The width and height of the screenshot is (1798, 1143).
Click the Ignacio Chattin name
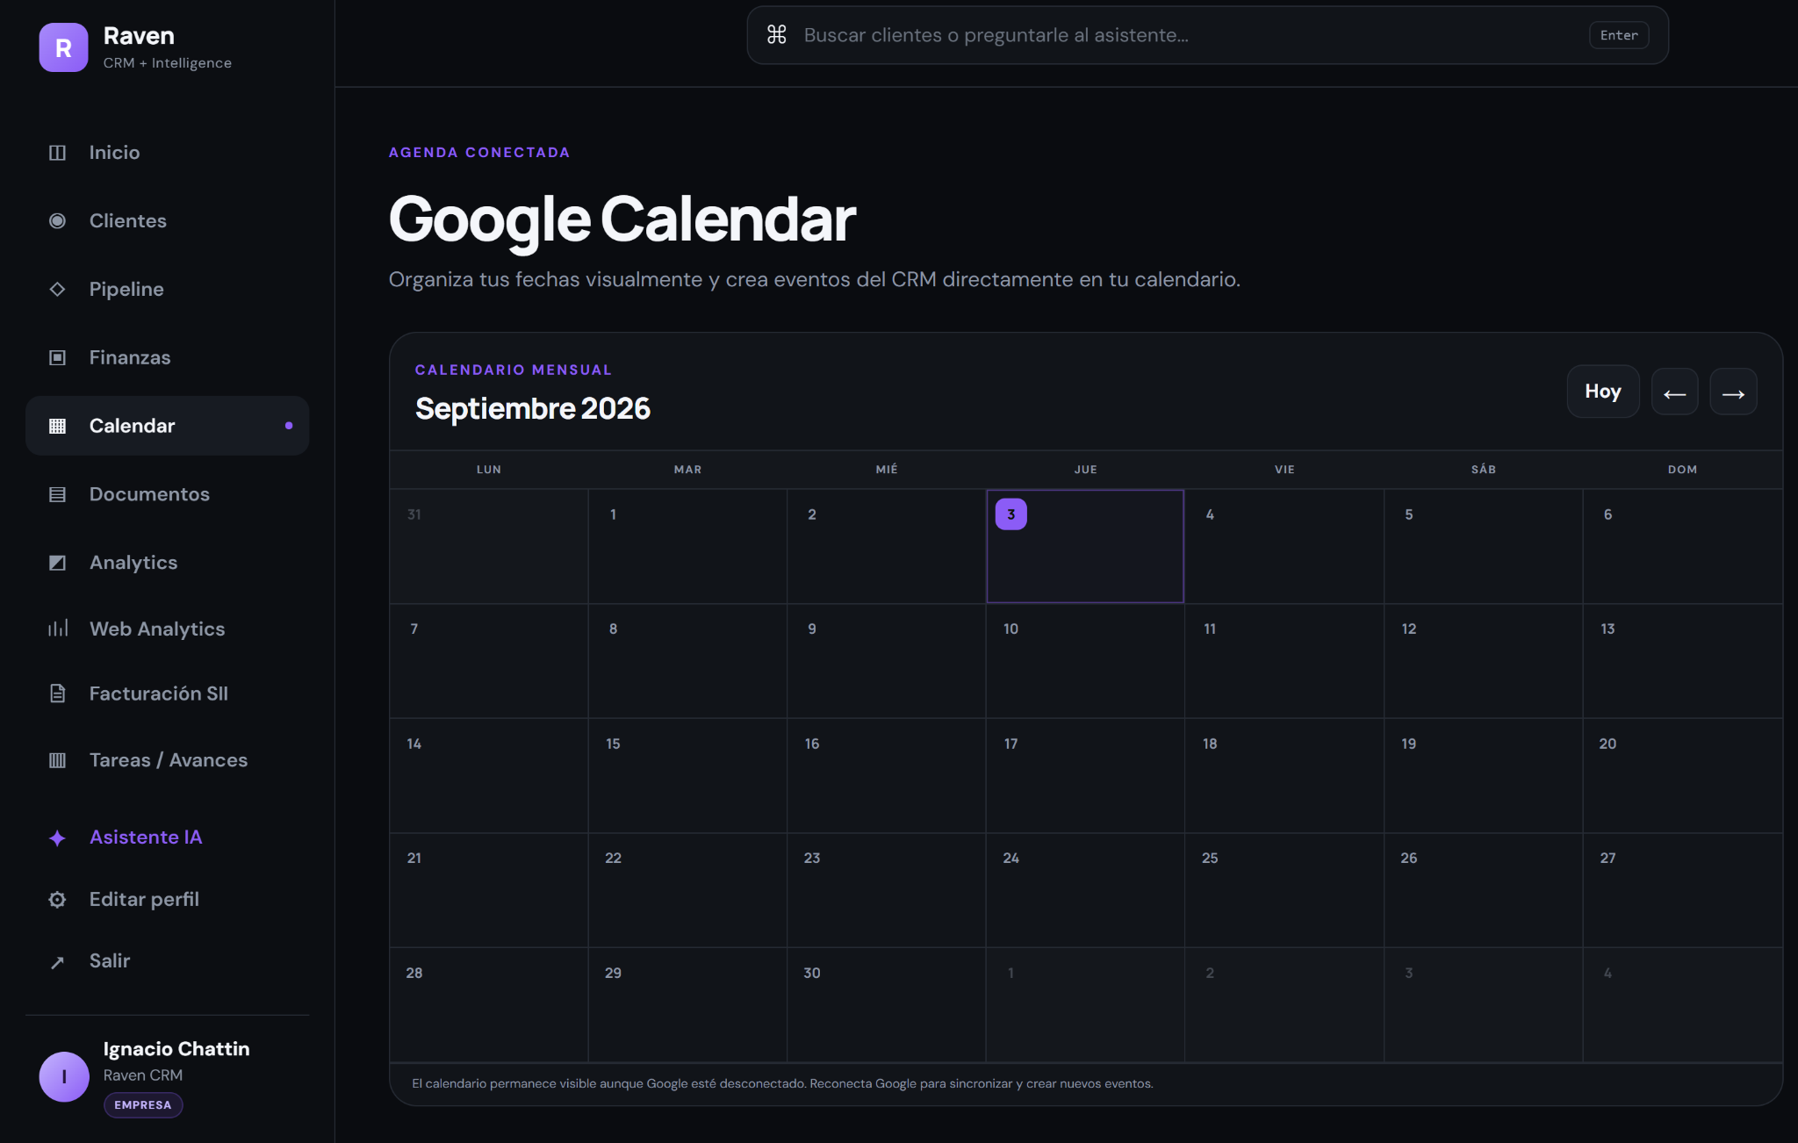point(176,1049)
